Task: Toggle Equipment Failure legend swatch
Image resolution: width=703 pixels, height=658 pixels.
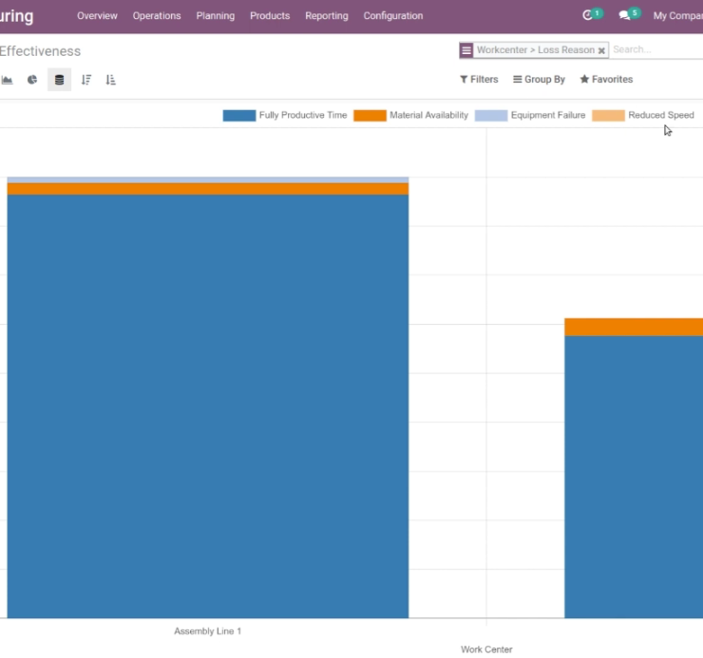Action: pyautogui.click(x=491, y=116)
